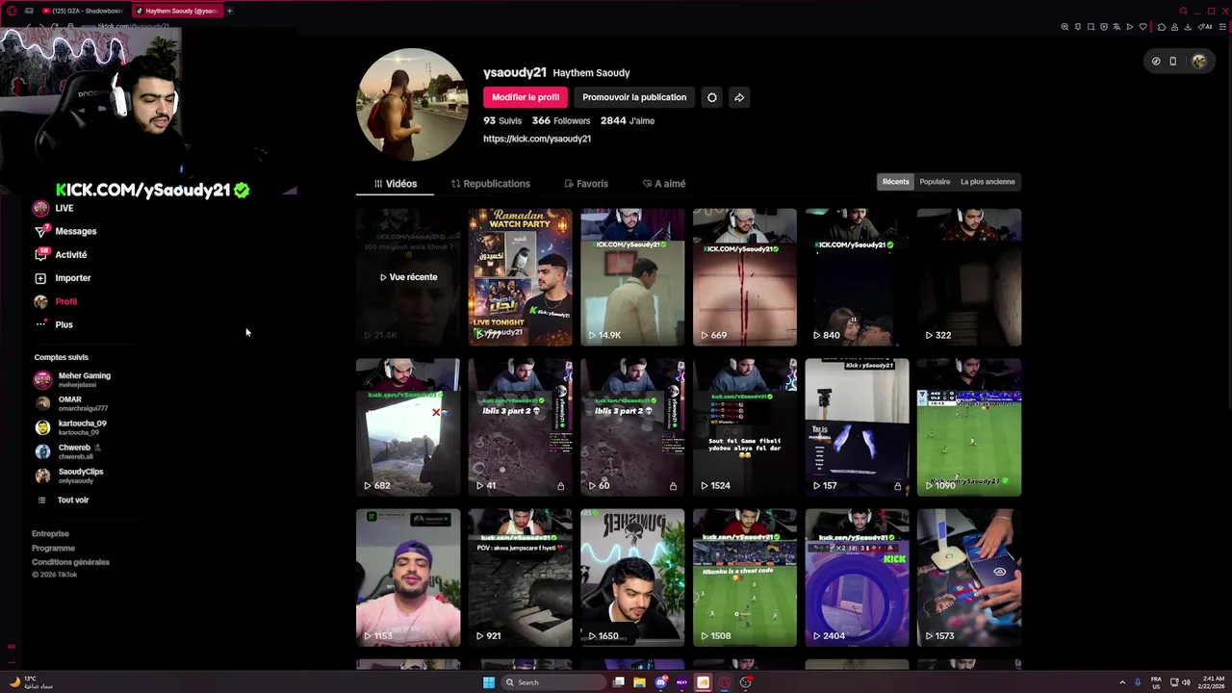Click Promouvoir la publication button
This screenshot has width=1232, height=693.
634,97
